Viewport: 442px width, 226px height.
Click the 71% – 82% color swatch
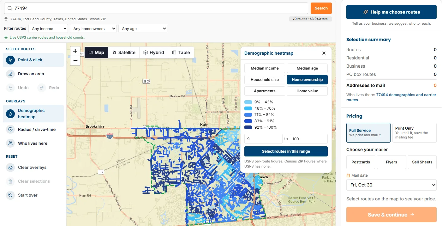tap(248, 115)
